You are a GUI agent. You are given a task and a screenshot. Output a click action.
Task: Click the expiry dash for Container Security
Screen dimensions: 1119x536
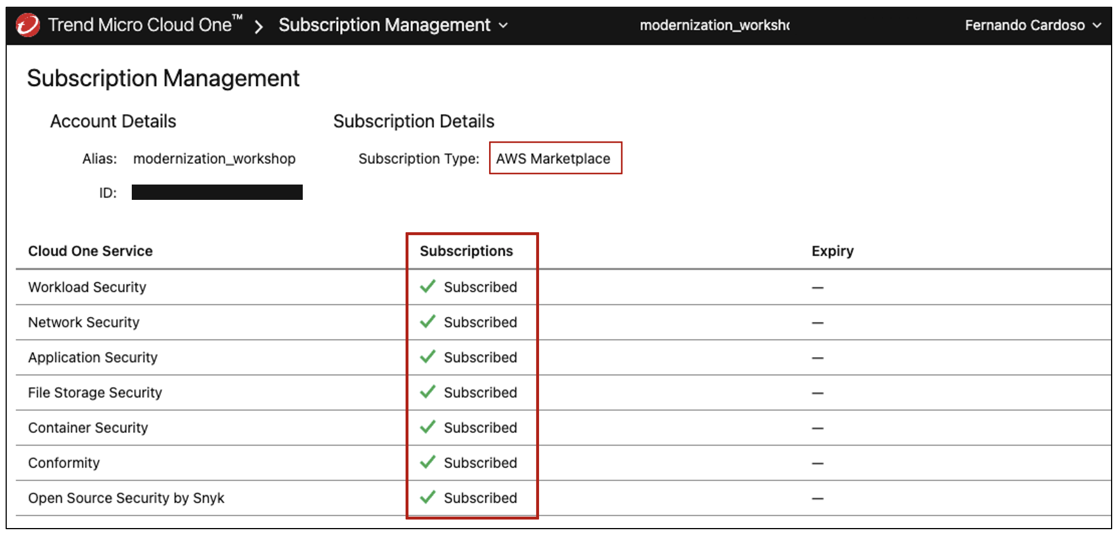point(817,429)
